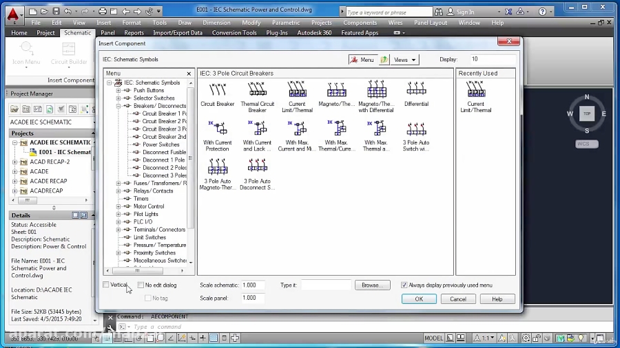This screenshot has height=348, width=620.
Task: Choose Magneto/Thermal with Differential symbol
Action: 376,89
